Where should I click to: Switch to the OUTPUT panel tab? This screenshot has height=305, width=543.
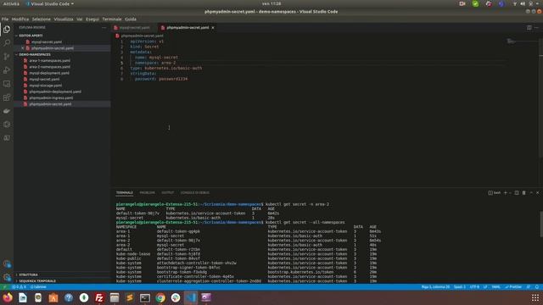pos(168,192)
